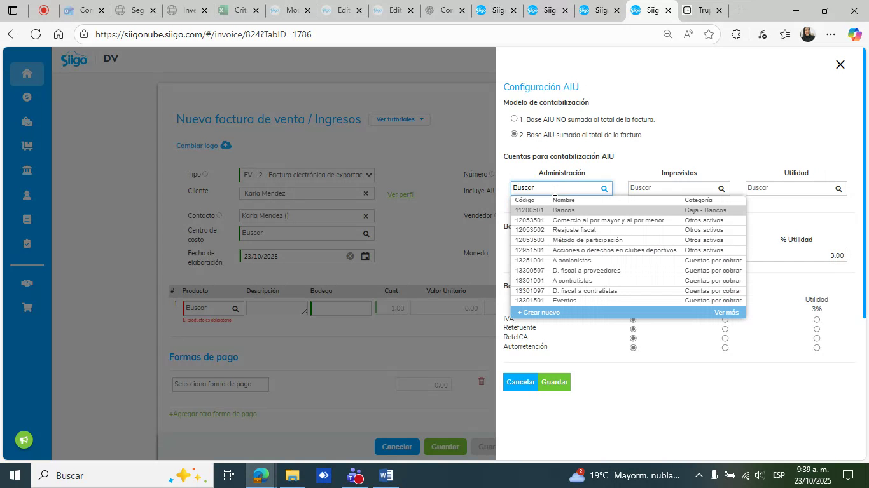Click the Centro de costo search icon
869x488 pixels.
(x=366, y=234)
